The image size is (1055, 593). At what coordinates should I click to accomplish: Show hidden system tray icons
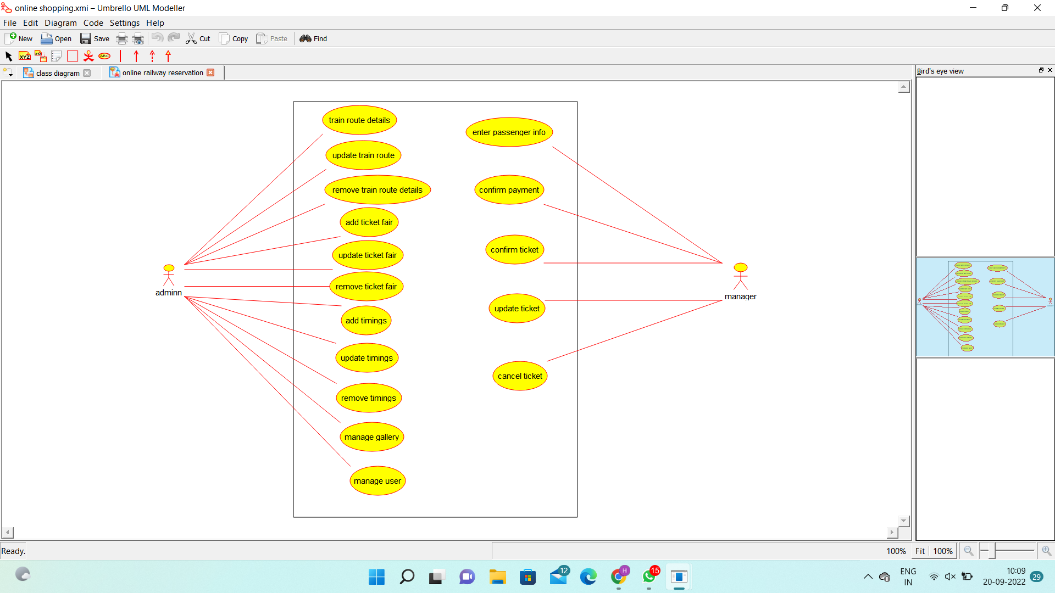[x=868, y=577]
